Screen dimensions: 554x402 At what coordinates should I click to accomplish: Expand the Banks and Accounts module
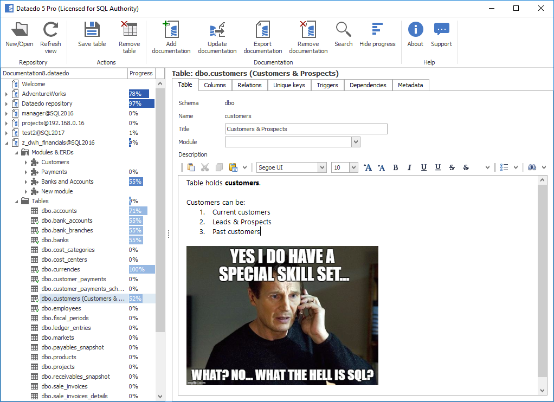(x=26, y=182)
